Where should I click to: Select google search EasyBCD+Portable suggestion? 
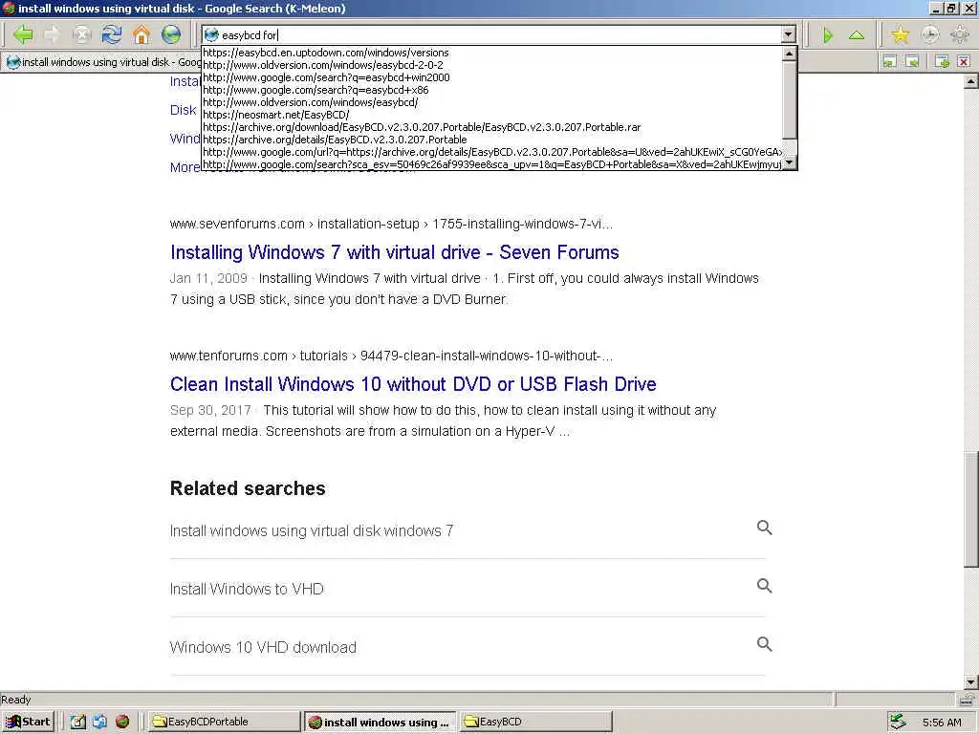coord(492,164)
